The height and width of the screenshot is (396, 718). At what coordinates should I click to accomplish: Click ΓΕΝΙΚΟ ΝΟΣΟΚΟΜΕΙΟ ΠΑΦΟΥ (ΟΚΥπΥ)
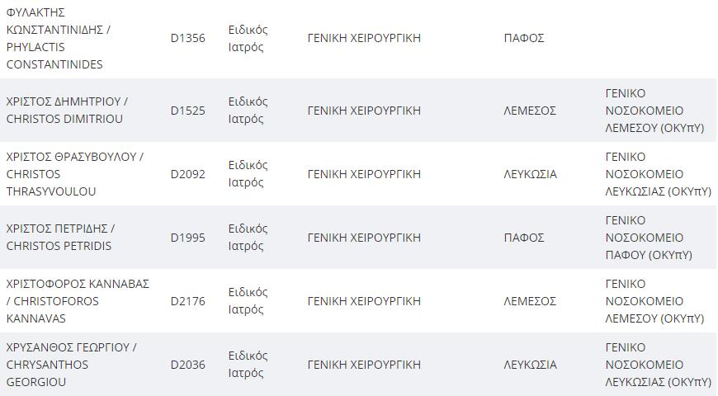point(649,238)
